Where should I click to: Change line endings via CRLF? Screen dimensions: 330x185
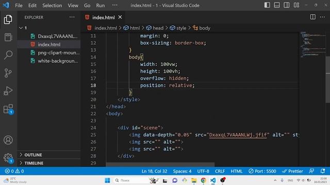[220, 171]
